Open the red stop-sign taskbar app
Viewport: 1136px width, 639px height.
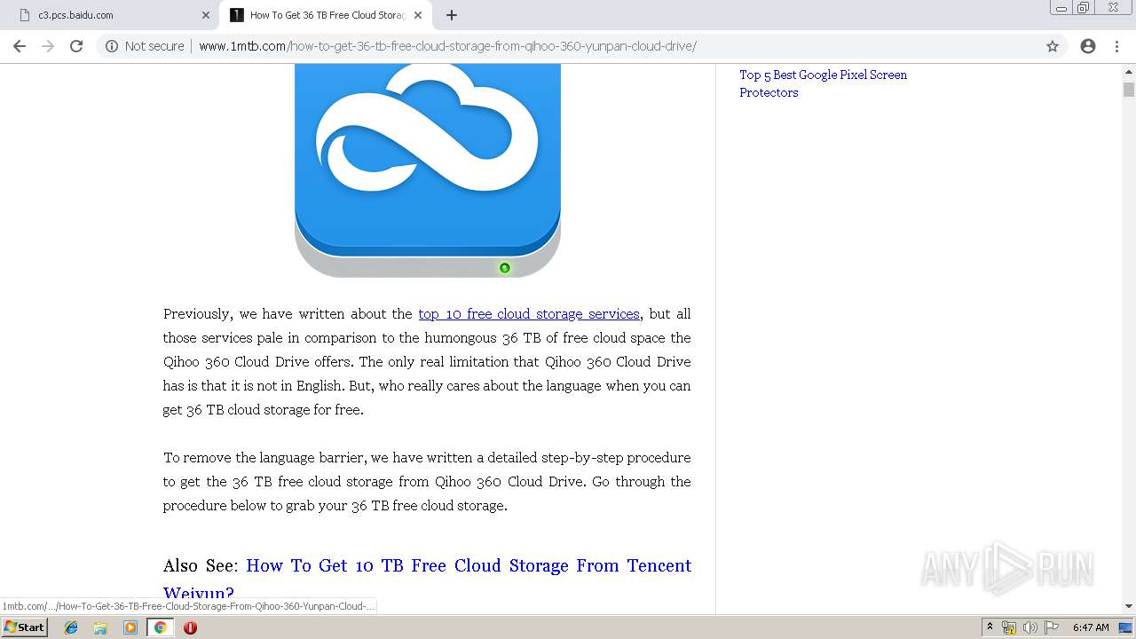190,627
